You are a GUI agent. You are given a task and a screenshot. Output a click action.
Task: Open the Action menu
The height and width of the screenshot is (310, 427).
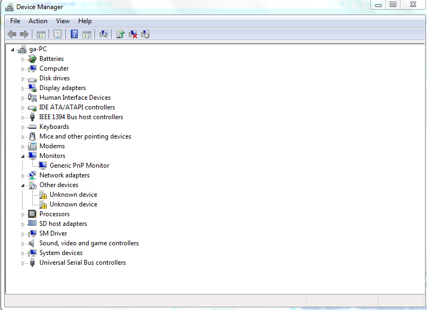(x=38, y=21)
